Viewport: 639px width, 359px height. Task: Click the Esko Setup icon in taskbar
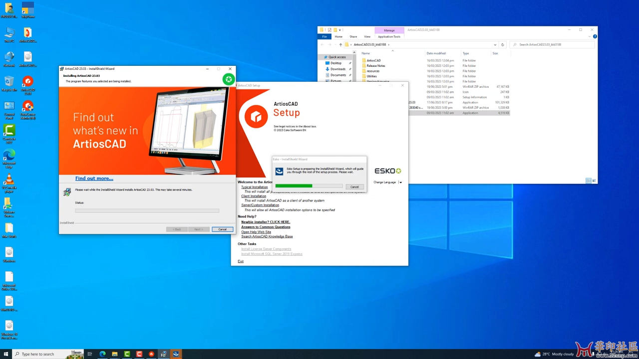pos(176,354)
